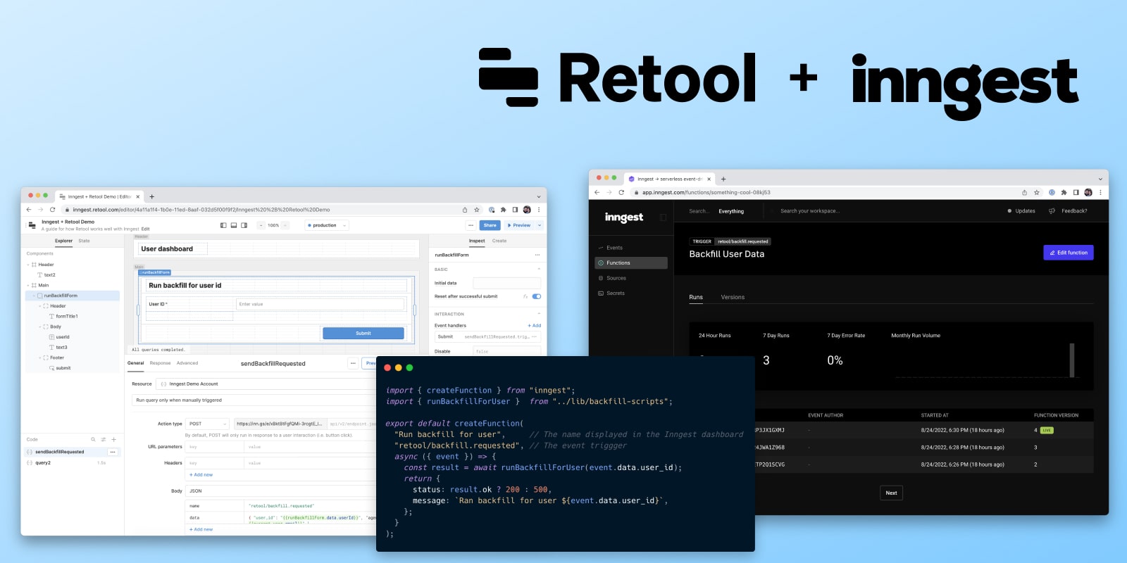The image size is (1127, 563).
Task: Click the Retool logo icon in the editor header
Action: [32, 225]
